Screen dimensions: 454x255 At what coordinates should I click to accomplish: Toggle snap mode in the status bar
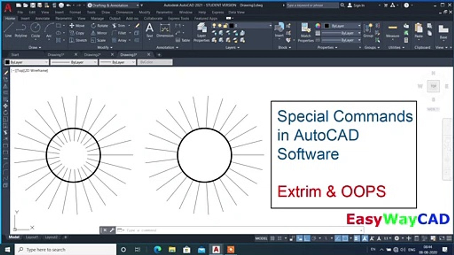click(279, 239)
